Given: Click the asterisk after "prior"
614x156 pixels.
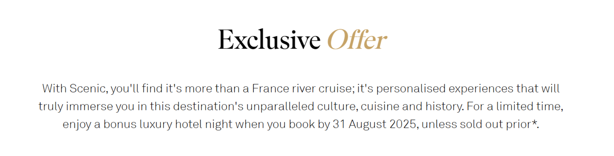Looking at the screenshot, I should pyautogui.click(x=534, y=122).
